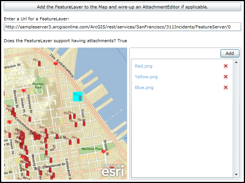
Task: Click the Add the FeatureLayer to the Map button
Action: (122, 7)
